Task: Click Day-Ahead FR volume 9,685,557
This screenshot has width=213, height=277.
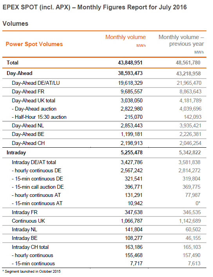Action: click(x=132, y=92)
